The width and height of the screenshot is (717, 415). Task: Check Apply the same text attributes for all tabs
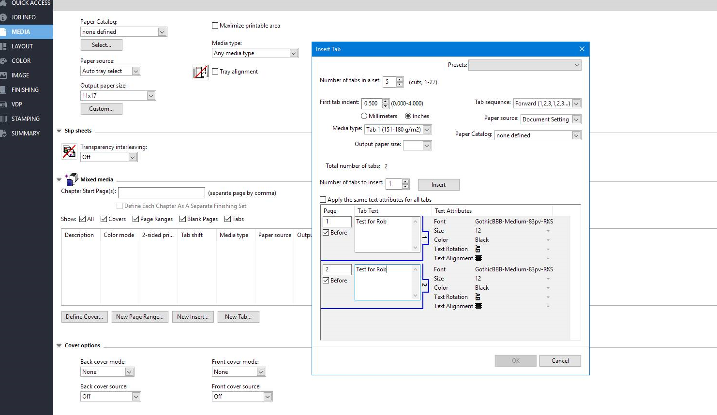pyautogui.click(x=322, y=199)
